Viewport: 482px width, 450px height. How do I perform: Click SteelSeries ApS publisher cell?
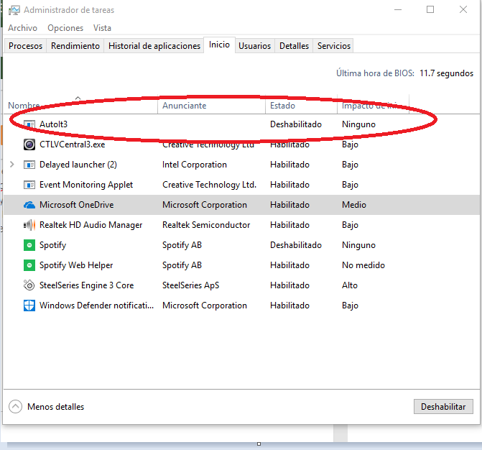click(x=190, y=285)
